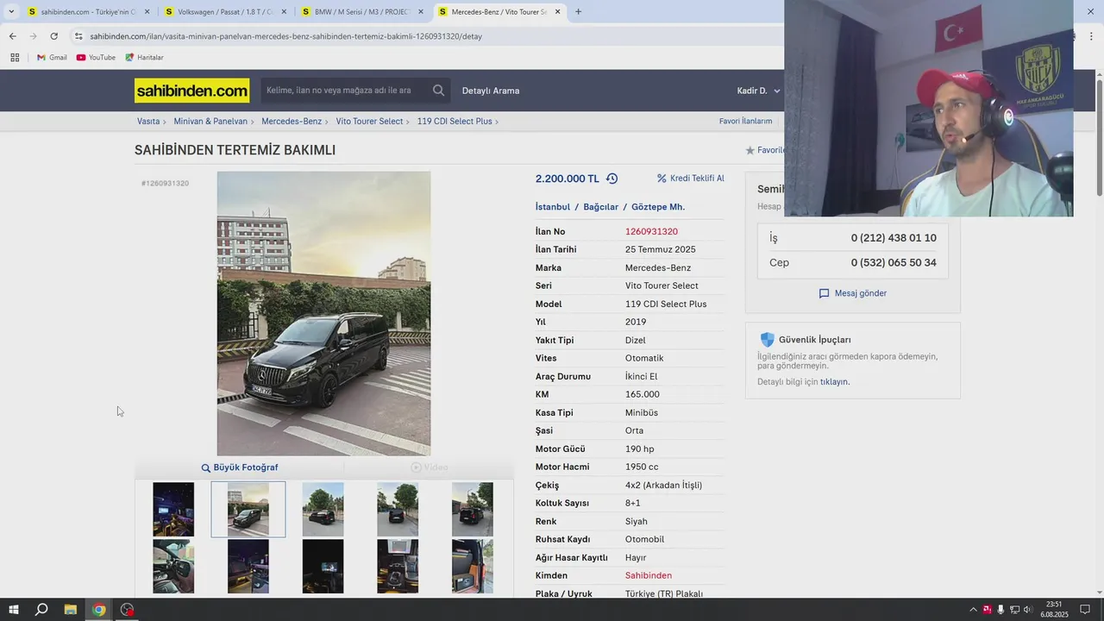Click the Göztepe Mh. neighborhood link
Viewport: 1104px width, 621px height.
(x=658, y=207)
